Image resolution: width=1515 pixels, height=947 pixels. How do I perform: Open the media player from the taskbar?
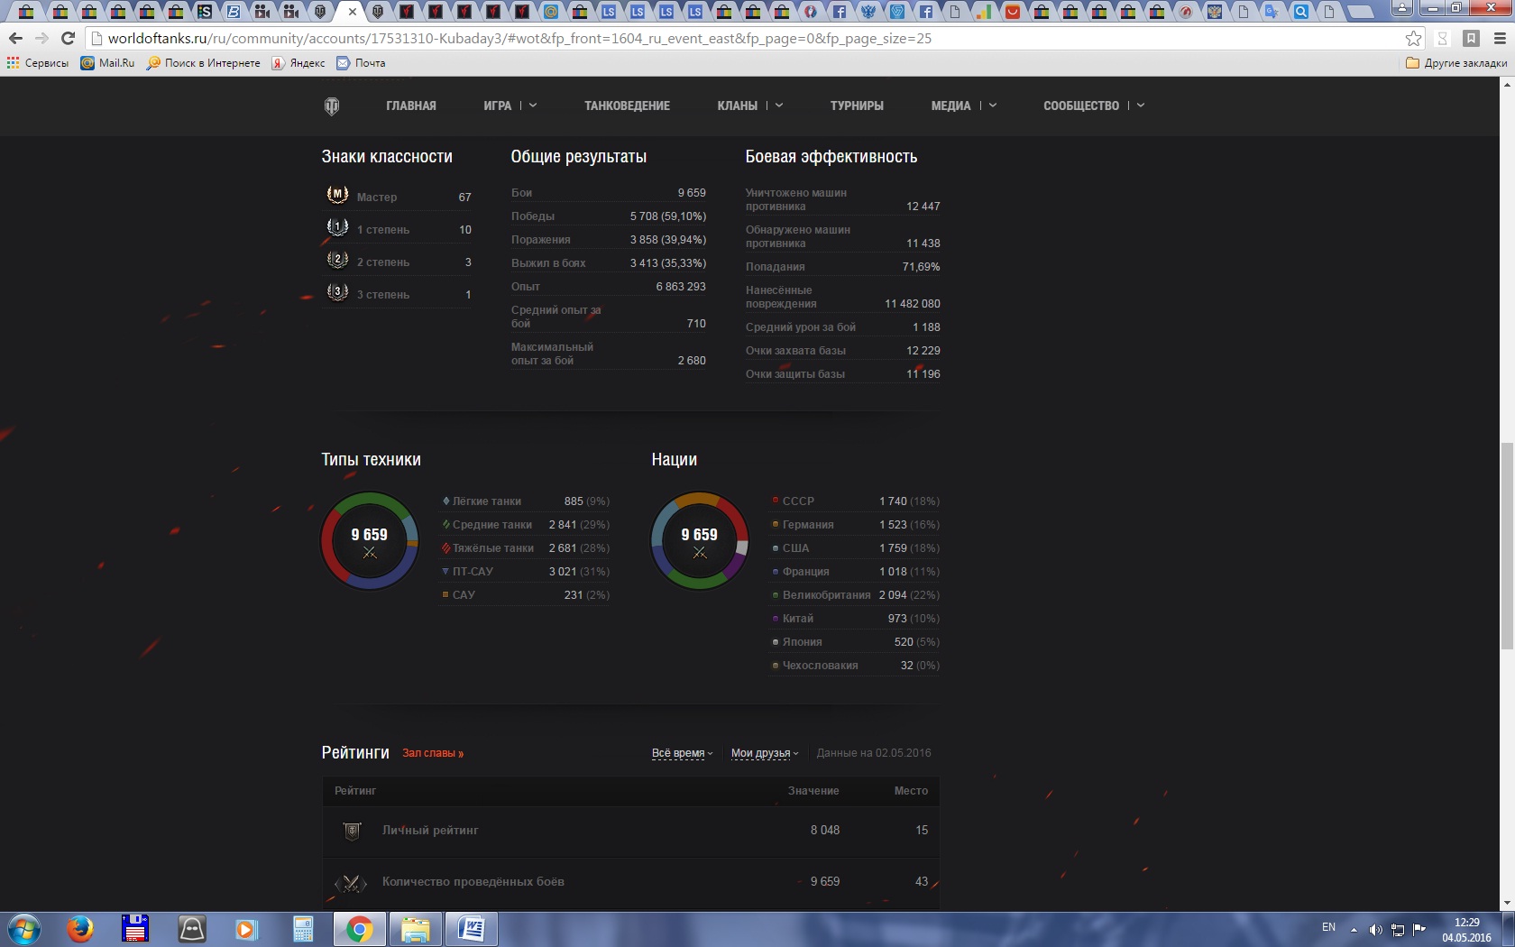[x=246, y=929]
